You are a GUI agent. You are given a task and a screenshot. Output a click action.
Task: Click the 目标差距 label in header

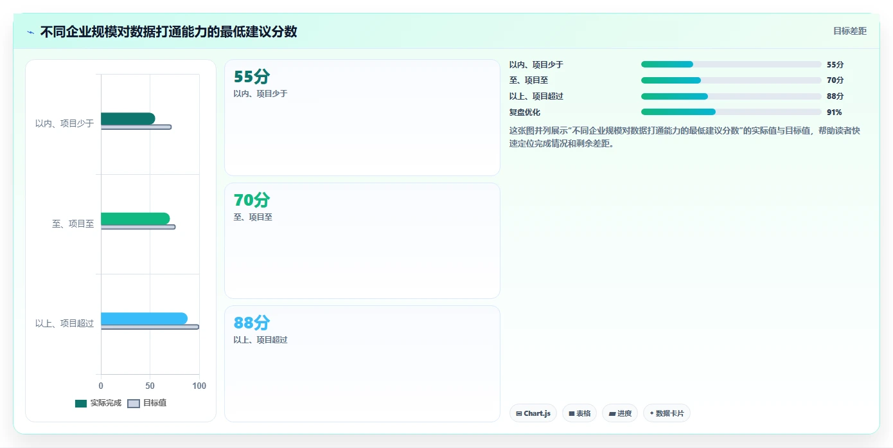849,31
